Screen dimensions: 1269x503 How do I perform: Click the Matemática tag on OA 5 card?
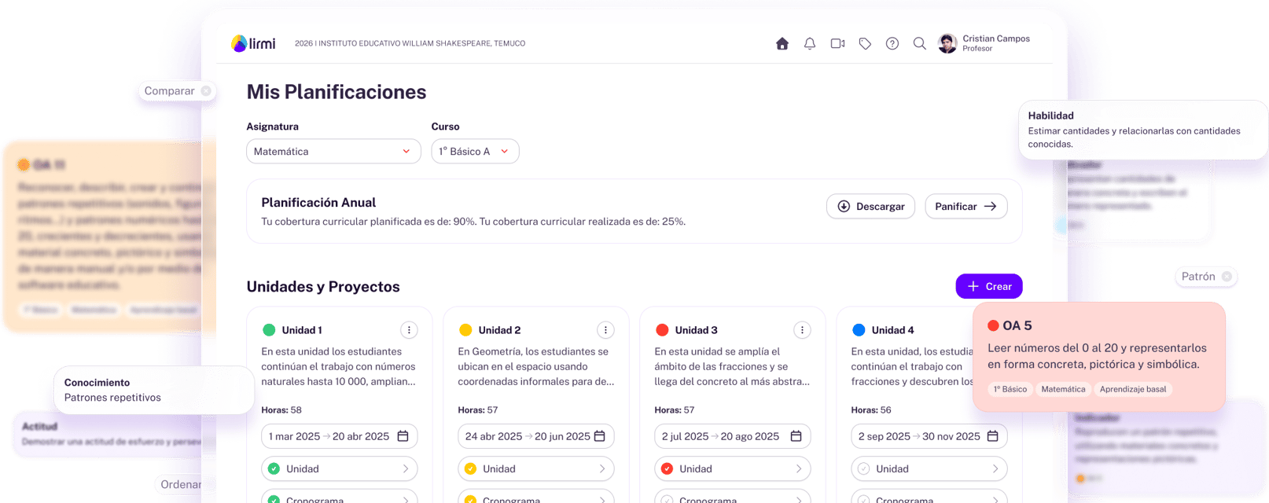point(1063,389)
